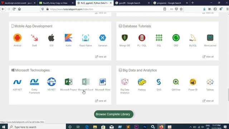This screenshot has width=229, height=129.
Task: Open a new browser tab with plus button
Action: (193, 3)
